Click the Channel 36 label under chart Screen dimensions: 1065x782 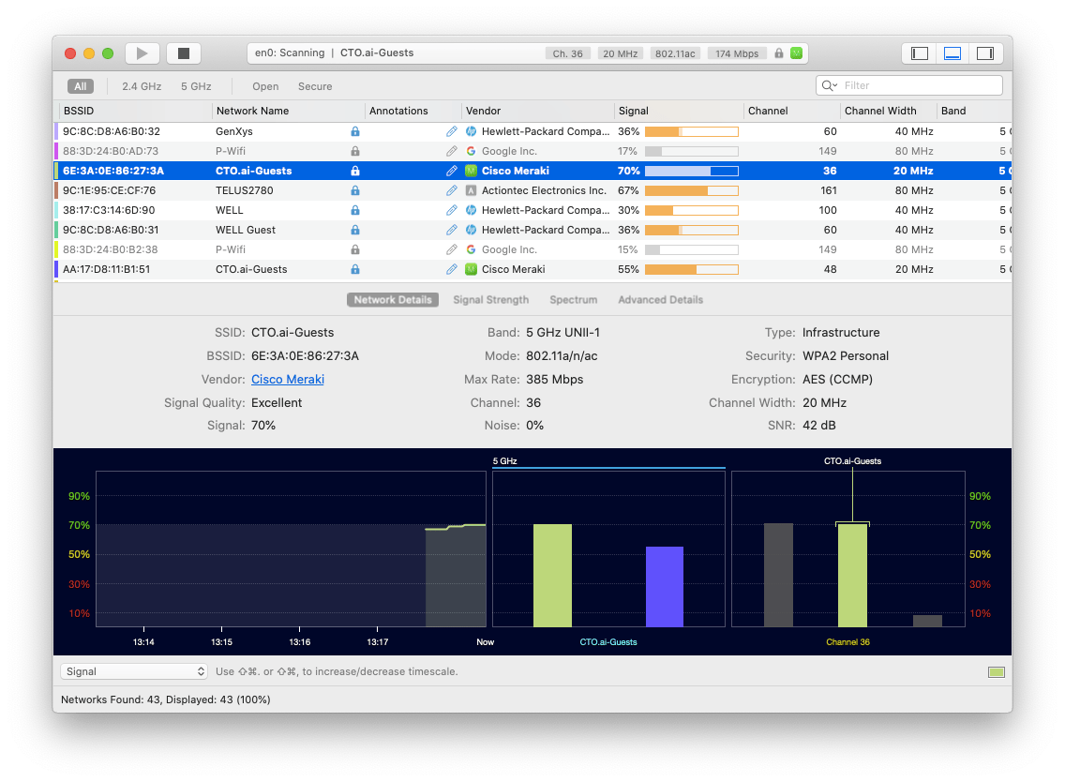pos(847,642)
